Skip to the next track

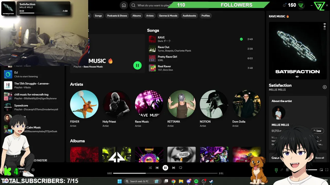pos(174,168)
